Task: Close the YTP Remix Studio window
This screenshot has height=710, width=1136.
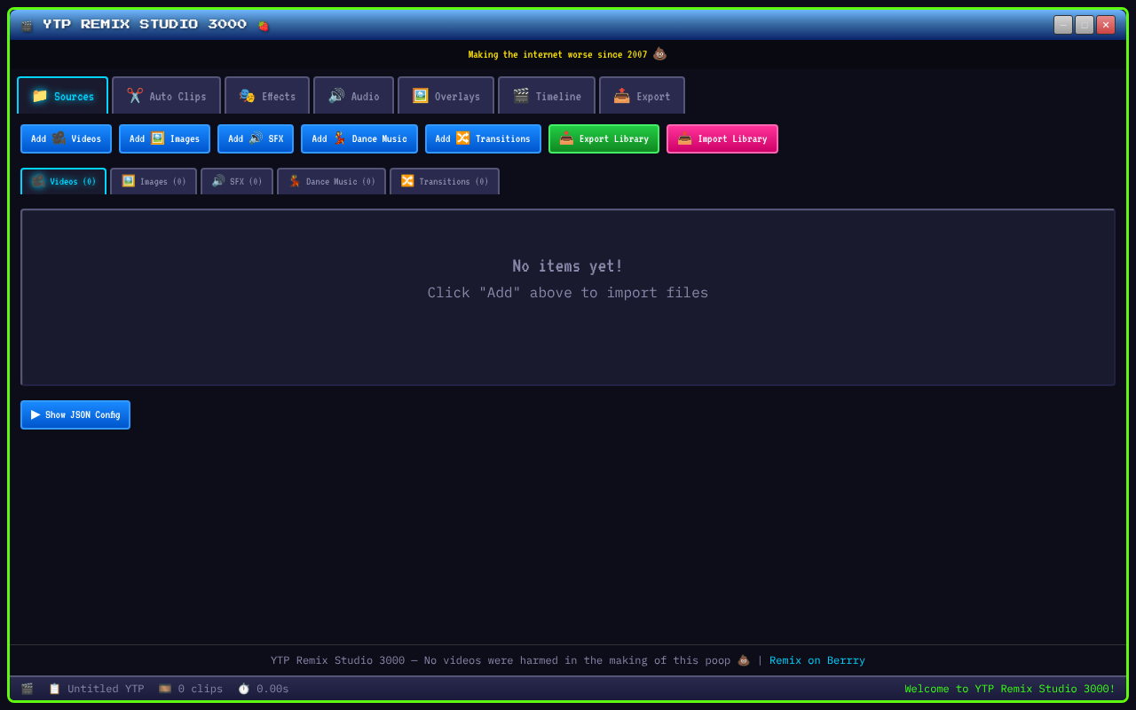Action: click(x=1106, y=25)
